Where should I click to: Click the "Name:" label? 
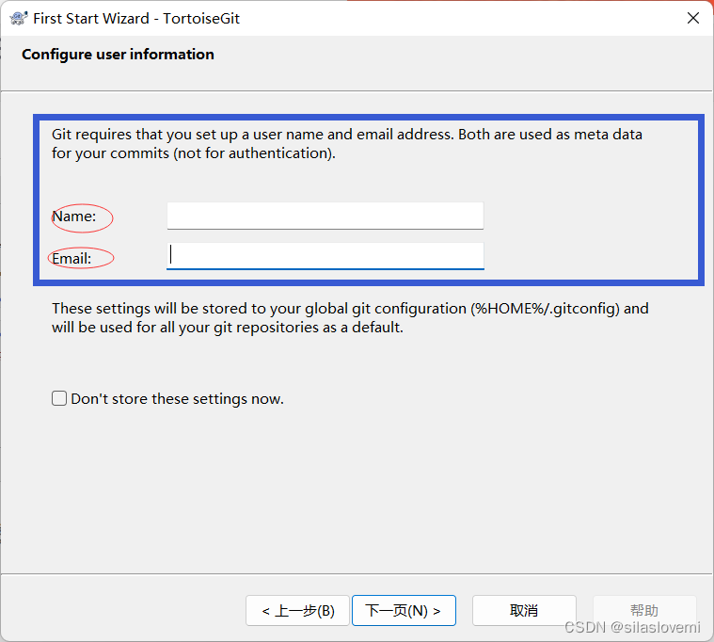click(74, 217)
